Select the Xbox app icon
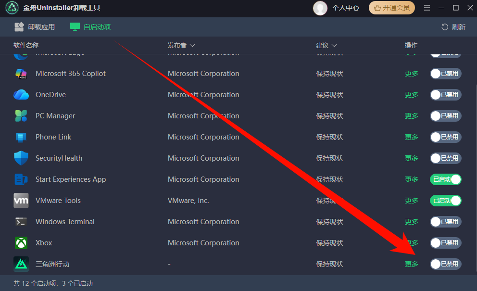The image size is (477, 291). (21, 243)
